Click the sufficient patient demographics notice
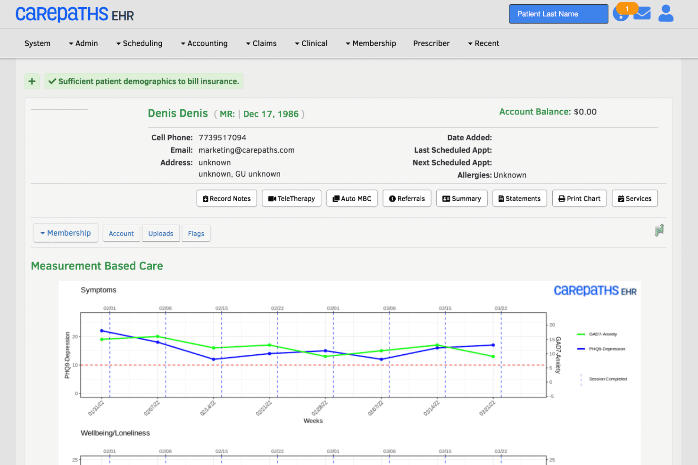The height and width of the screenshot is (465, 698). pos(144,81)
